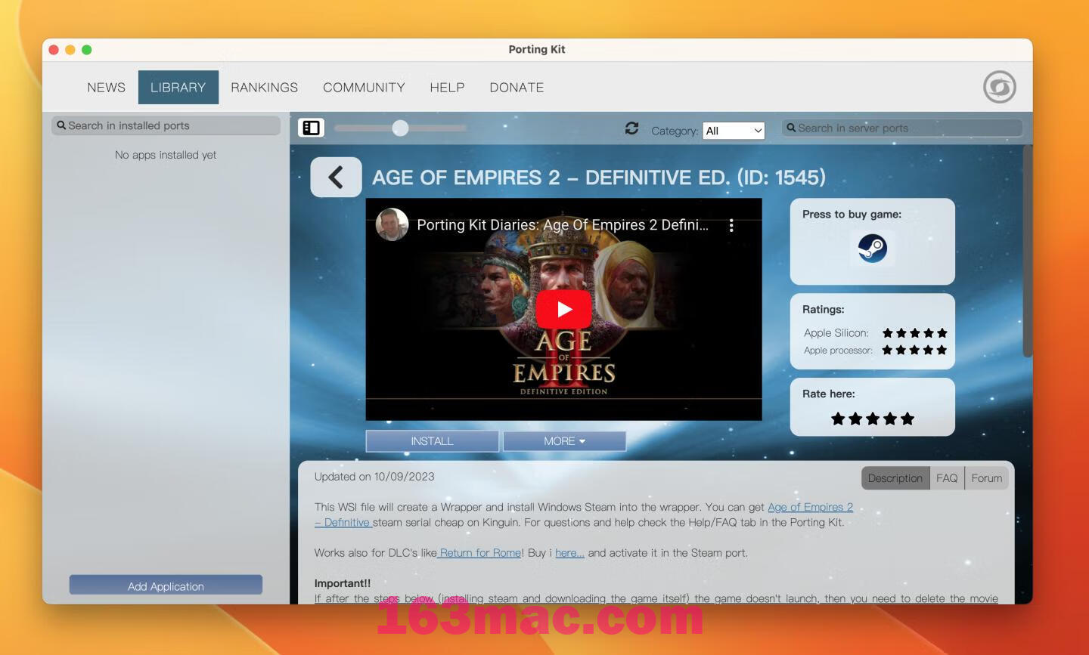Viewport: 1089px width, 655px height.
Task: Rate the game with the third star
Action: click(x=873, y=419)
